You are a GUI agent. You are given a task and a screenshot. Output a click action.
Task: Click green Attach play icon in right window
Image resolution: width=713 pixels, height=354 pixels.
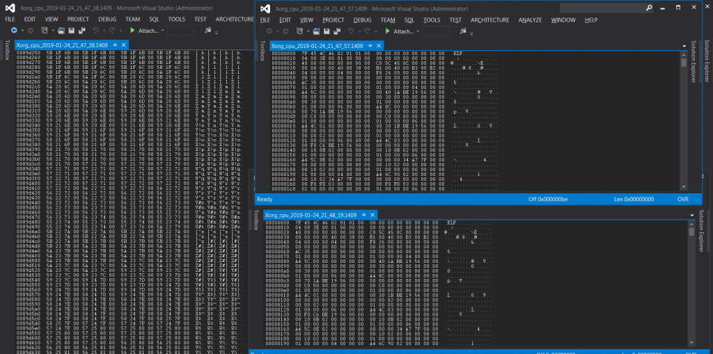coord(387,31)
